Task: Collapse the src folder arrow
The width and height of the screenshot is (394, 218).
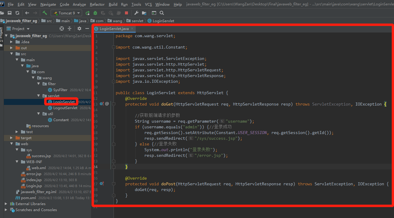Action: point(11,54)
